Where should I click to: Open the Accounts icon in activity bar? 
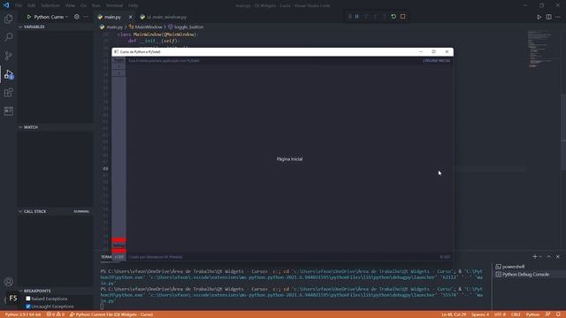pos(9,282)
